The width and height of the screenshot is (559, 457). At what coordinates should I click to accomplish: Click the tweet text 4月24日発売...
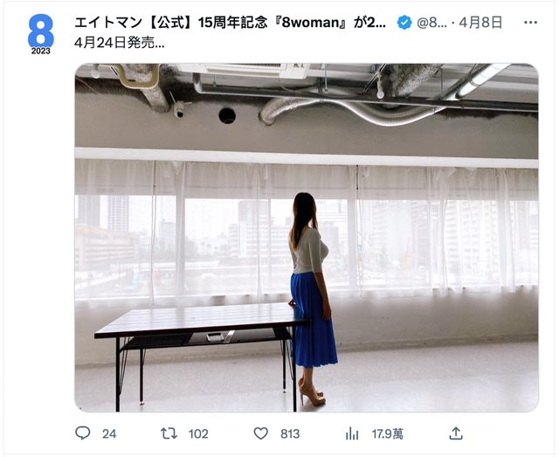[x=119, y=43]
